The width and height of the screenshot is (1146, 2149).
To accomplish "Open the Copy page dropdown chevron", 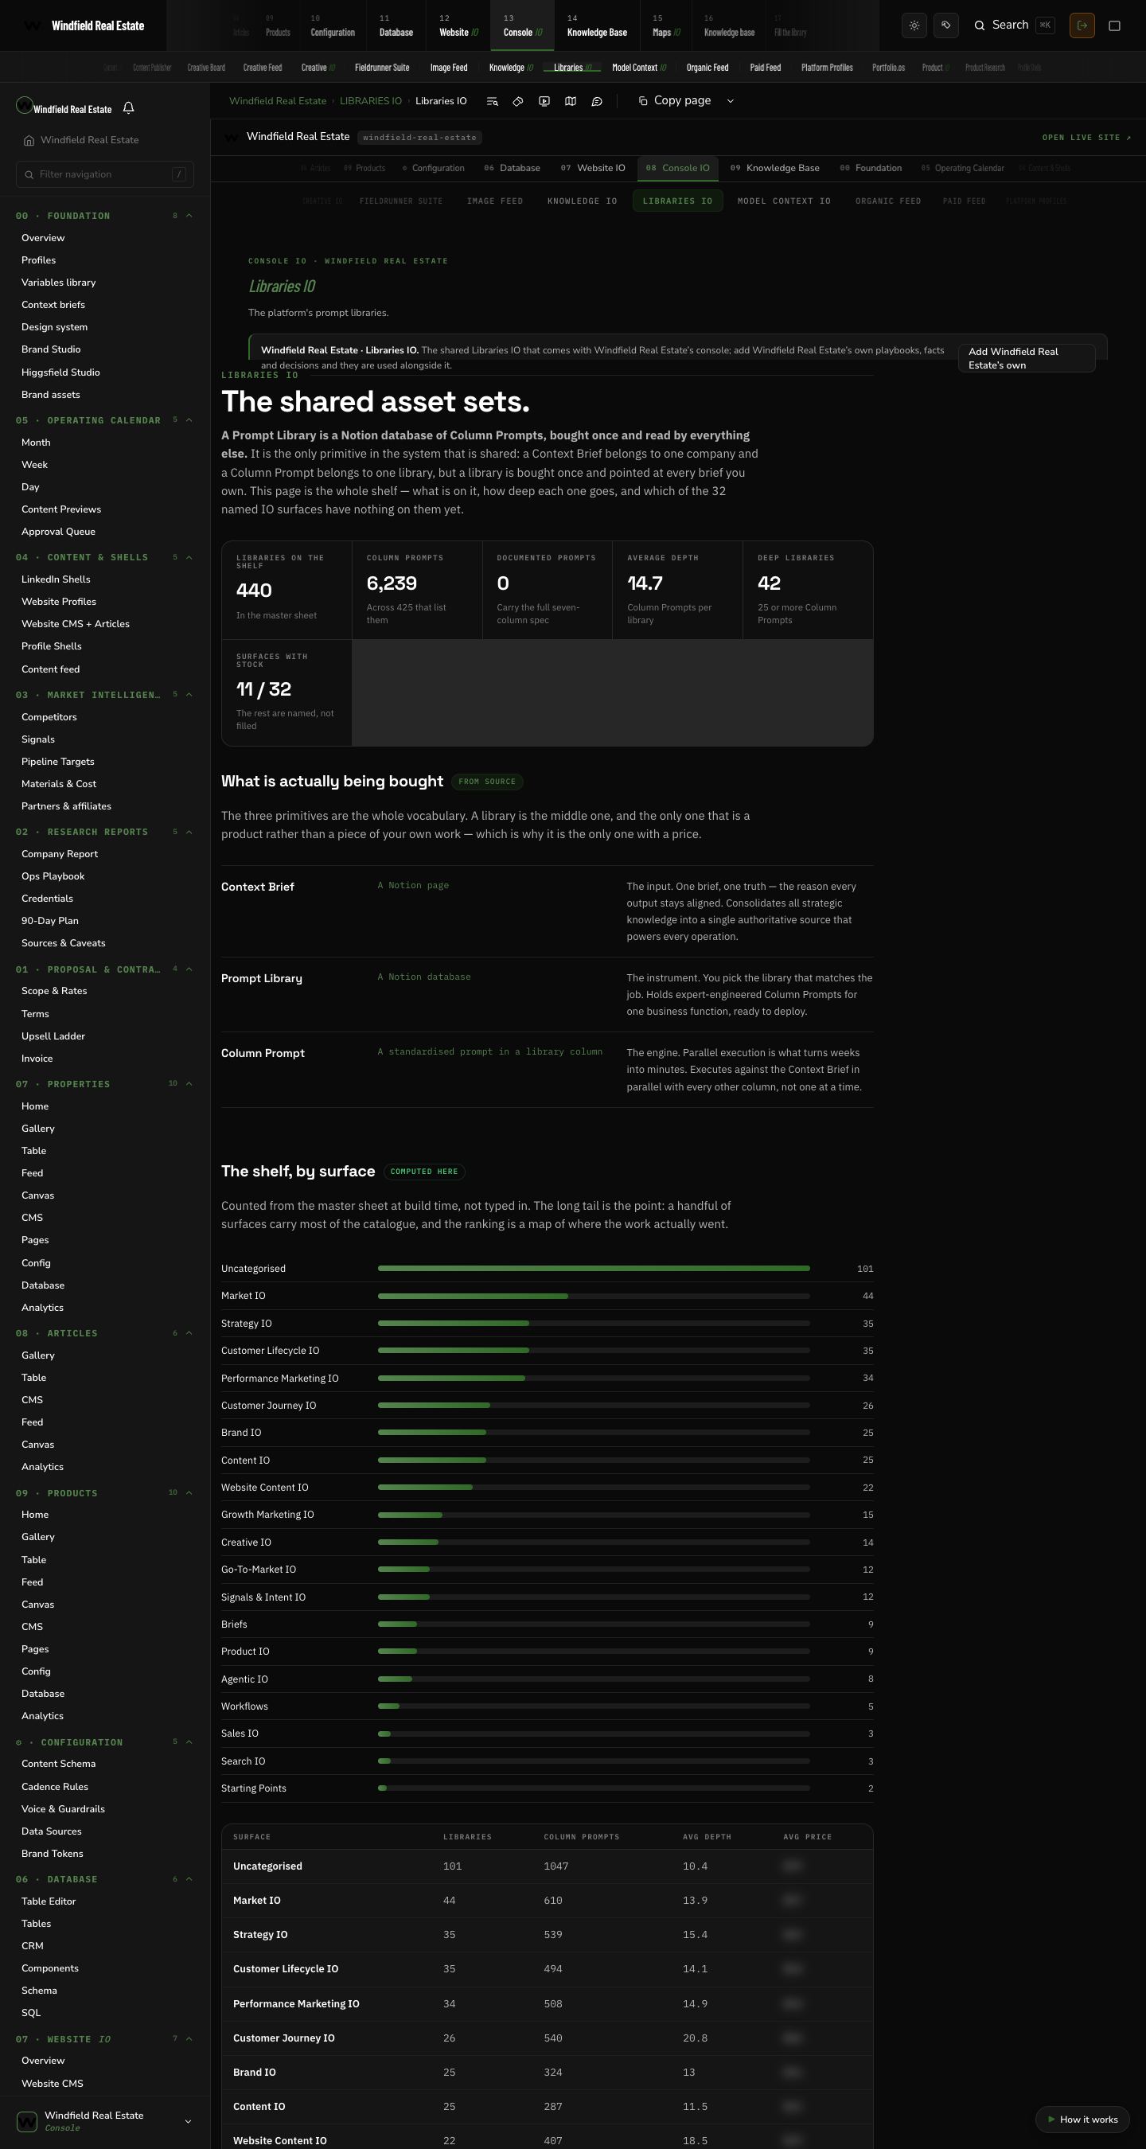I will point(731,101).
